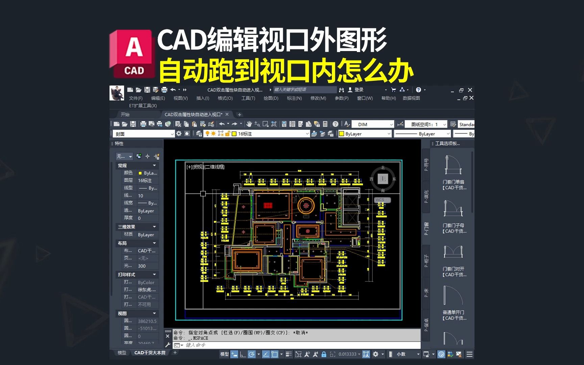Toggle Polar Tracking in status bar
The height and width of the screenshot is (365, 584).
(x=251, y=354)
